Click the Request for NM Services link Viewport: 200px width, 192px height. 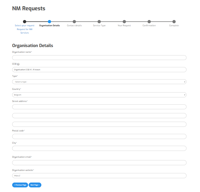point(25,31)
